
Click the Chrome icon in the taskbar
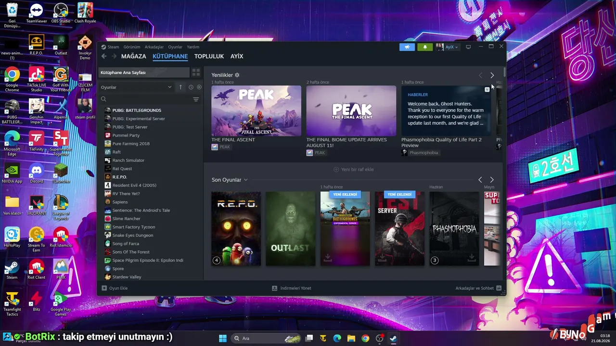coord(365,338)
